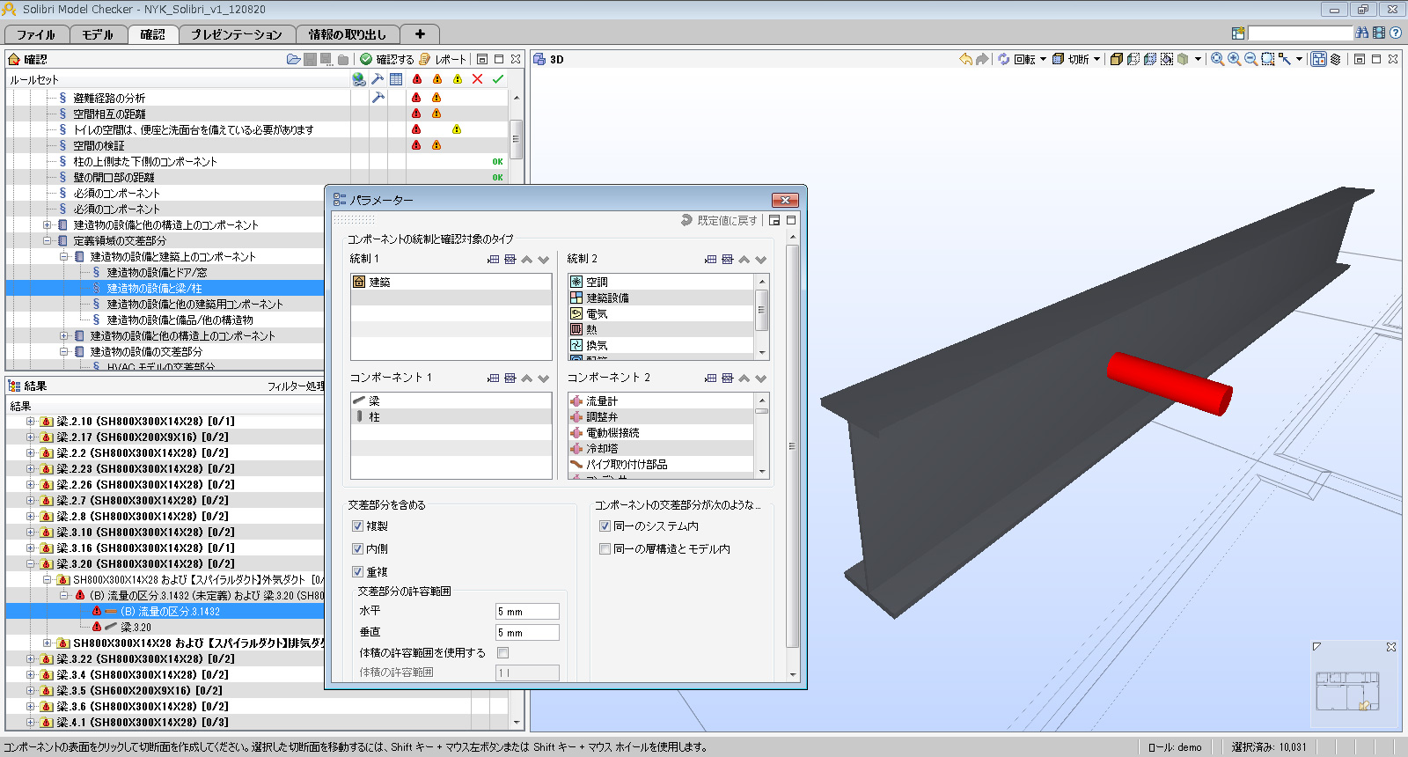
Task: Click the zoom in magnifier in 3D toolbar
Action: click(1235, 59)
